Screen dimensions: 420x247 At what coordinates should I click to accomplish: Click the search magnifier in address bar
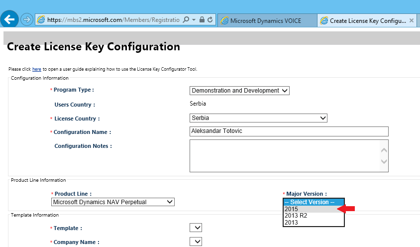point(186,20)
